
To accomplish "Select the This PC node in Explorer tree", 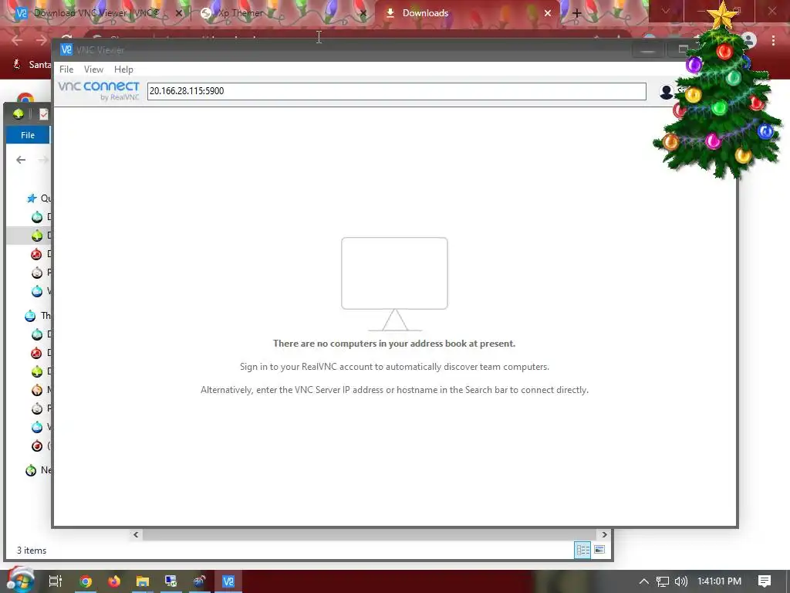I will (37, 316).
